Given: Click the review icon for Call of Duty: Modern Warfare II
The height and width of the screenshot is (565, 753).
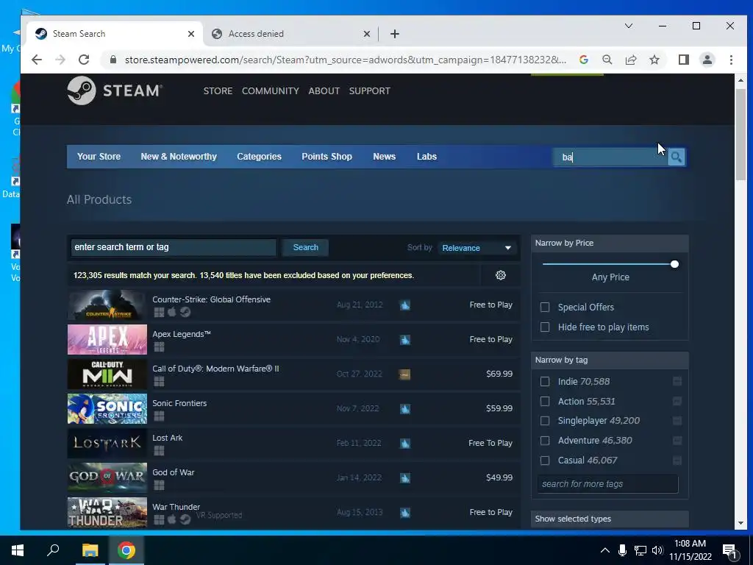Looking at the screenshot, I should click(405, 374).
